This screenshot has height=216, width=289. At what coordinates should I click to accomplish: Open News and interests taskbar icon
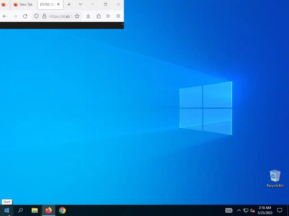click(229, 210)
